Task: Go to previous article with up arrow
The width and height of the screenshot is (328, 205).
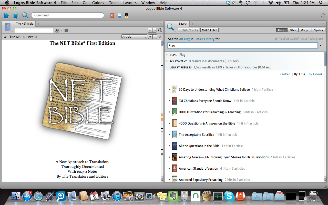Action: pyautogui.click(x=150, y=37)
